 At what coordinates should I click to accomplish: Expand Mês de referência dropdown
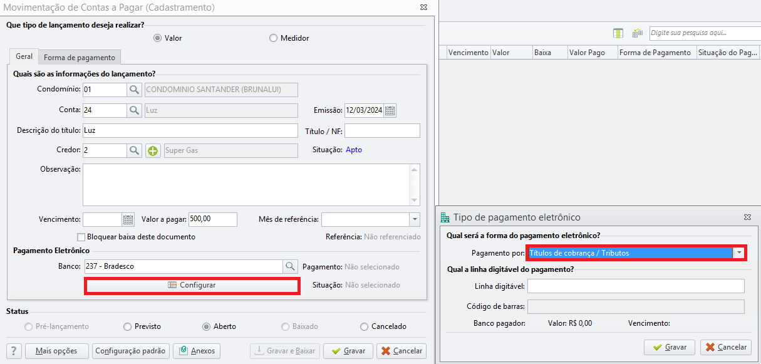[414, 219]
